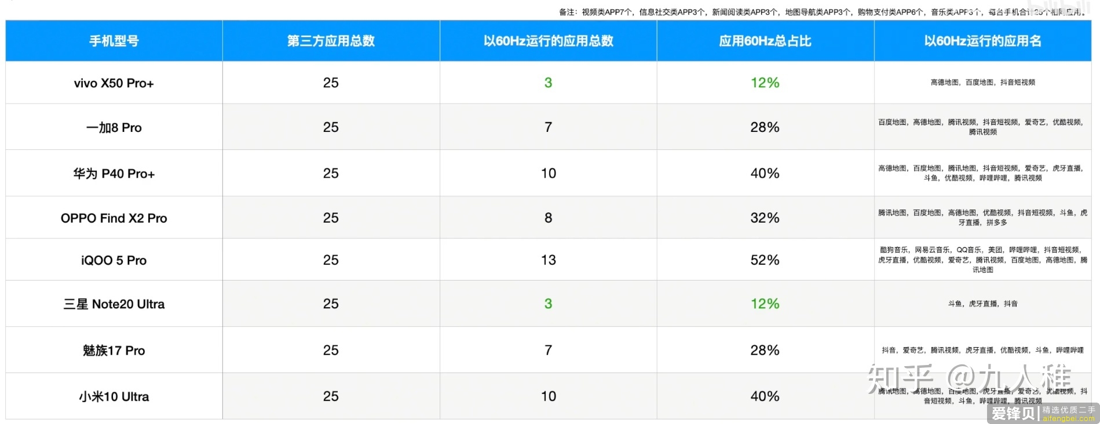Click the 以60Hz运行的应用名 column header

982,41
